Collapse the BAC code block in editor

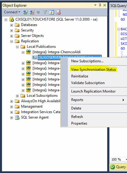(x=119, y=29)
